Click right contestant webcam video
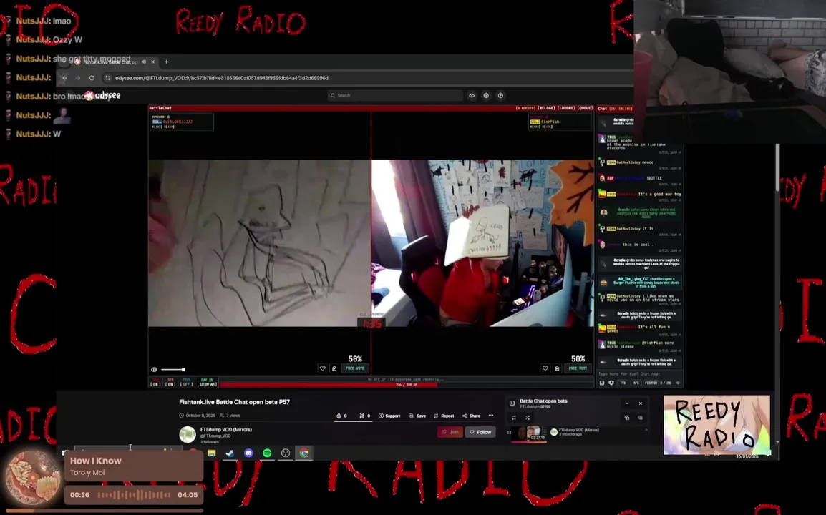 [482, 243]
